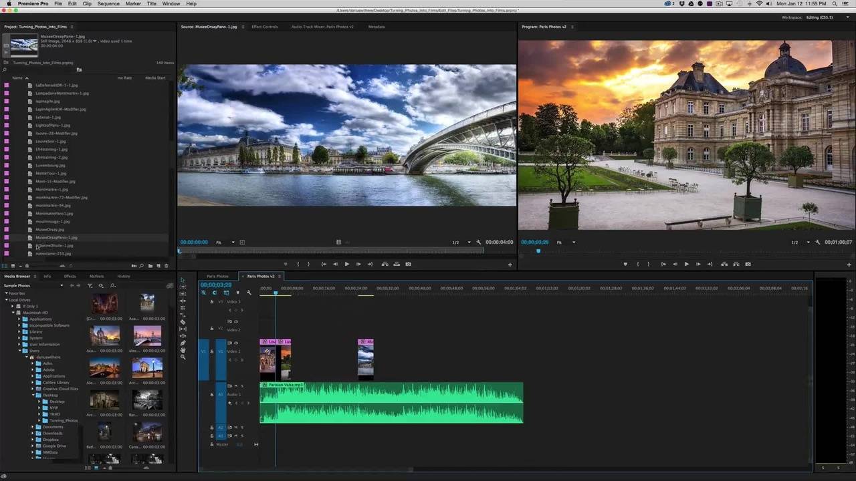Screen dimensions: 856x481
Task: Click the Add Marker icon in timeline header
Action: [x=237, y=293]
